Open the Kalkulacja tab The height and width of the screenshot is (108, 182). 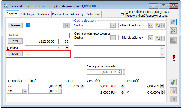[x=27, y=14]
